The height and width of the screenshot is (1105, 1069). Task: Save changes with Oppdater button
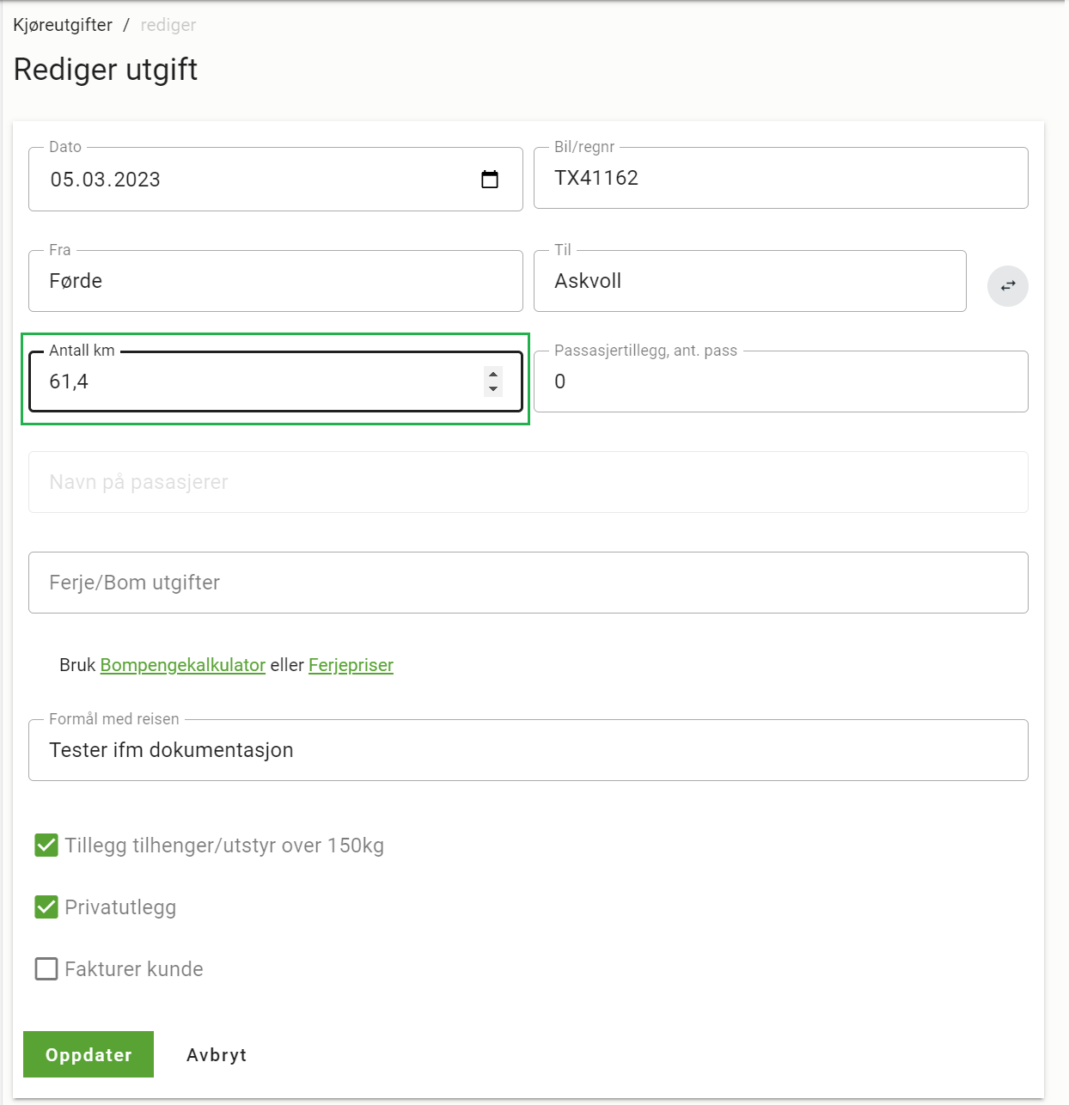click(x=89, y=1054)
